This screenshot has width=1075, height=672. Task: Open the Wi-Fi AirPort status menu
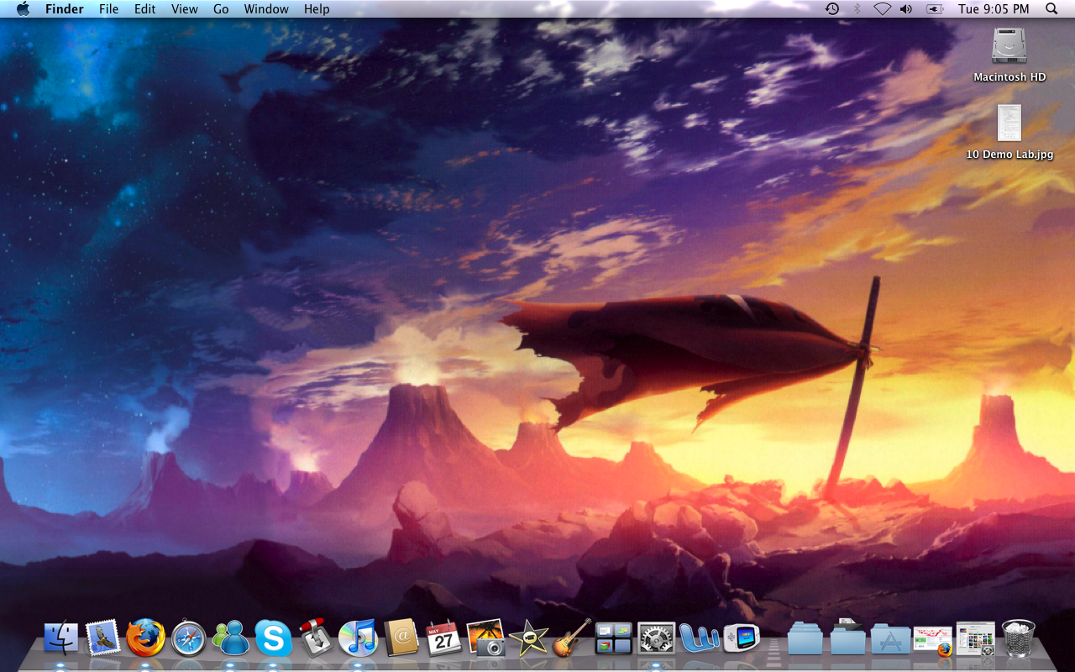tap(882, 9)
